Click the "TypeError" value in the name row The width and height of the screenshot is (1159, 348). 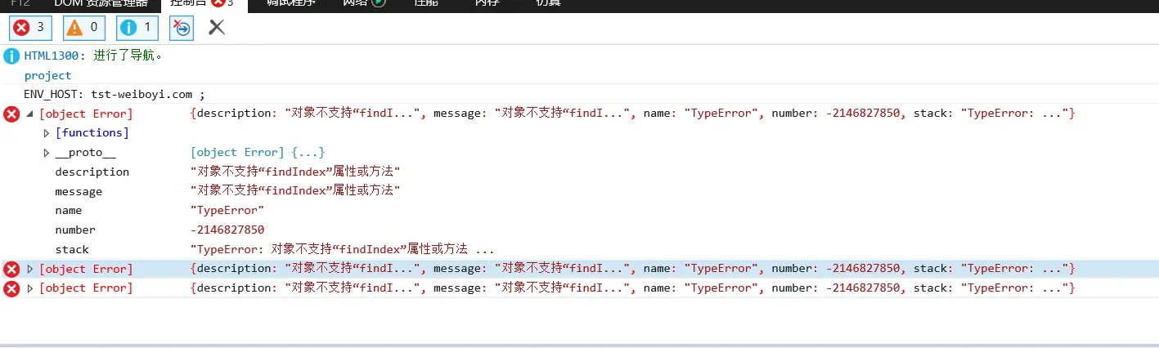(227, 210)
